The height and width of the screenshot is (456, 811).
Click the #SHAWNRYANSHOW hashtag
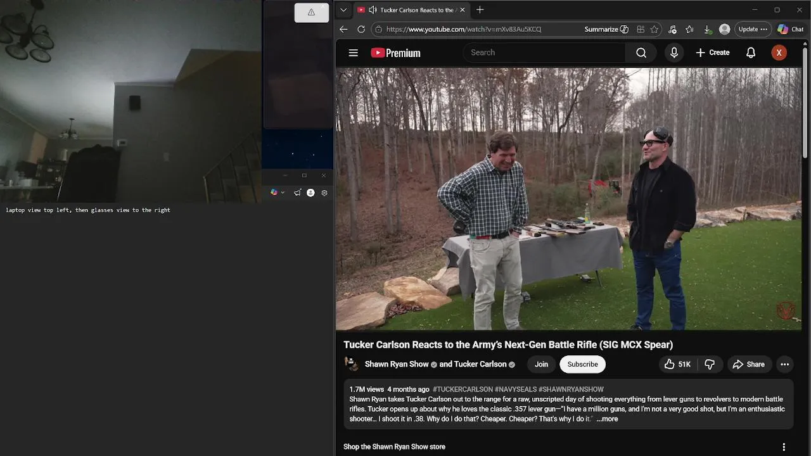(571, 389)
